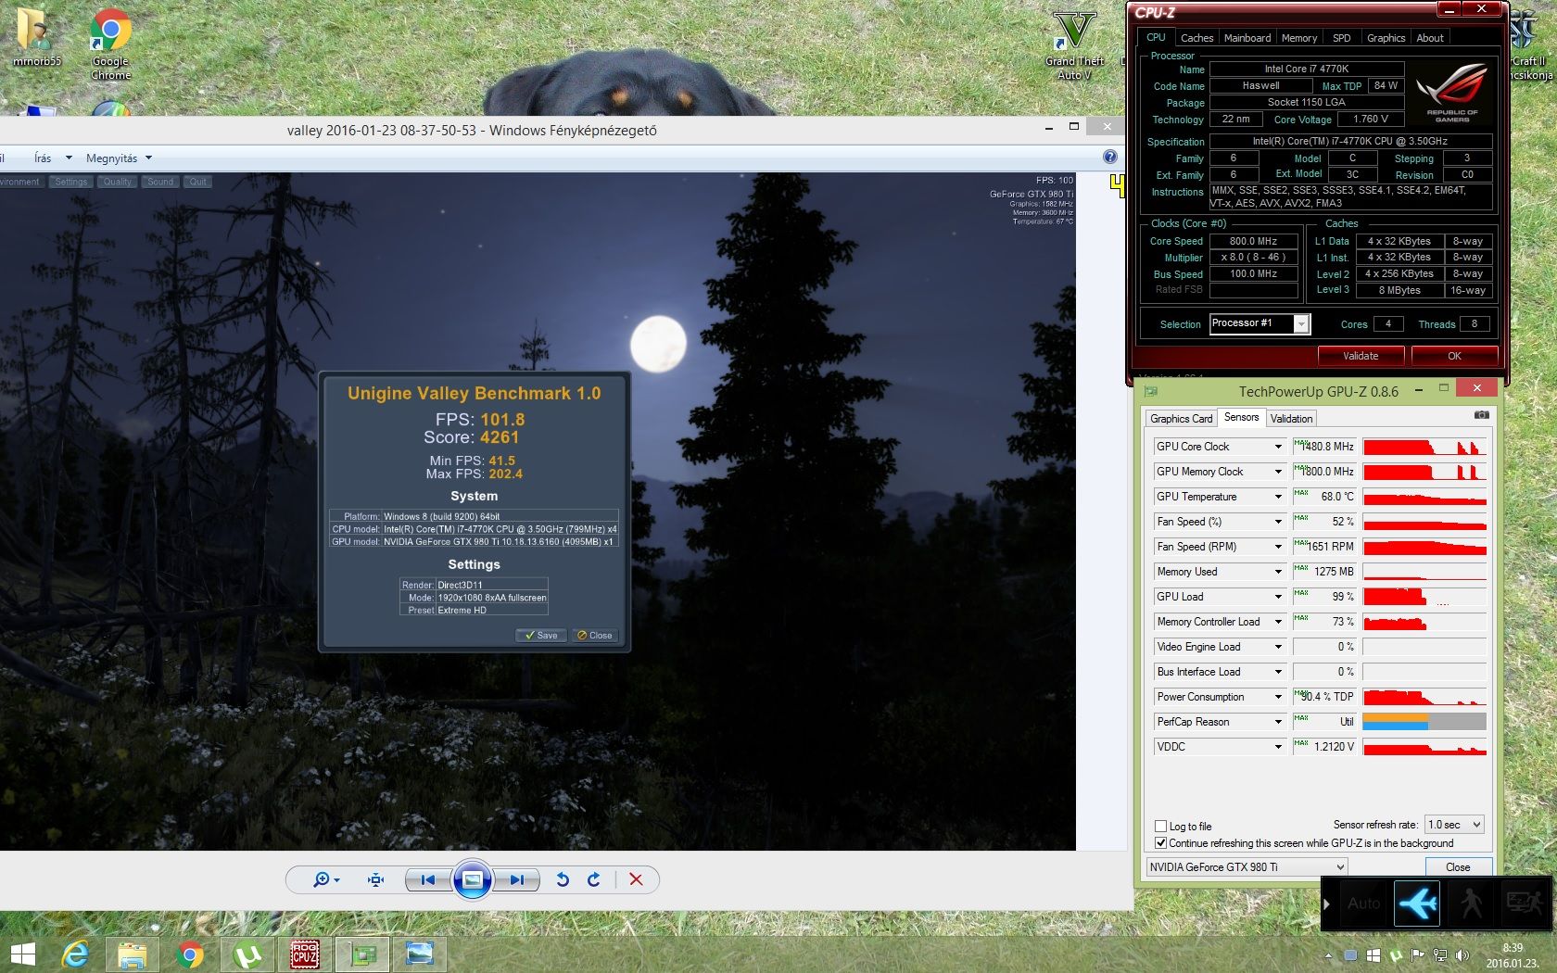
Task: Open Megnyitás menu in Photo Viewer
Action: 119,158
